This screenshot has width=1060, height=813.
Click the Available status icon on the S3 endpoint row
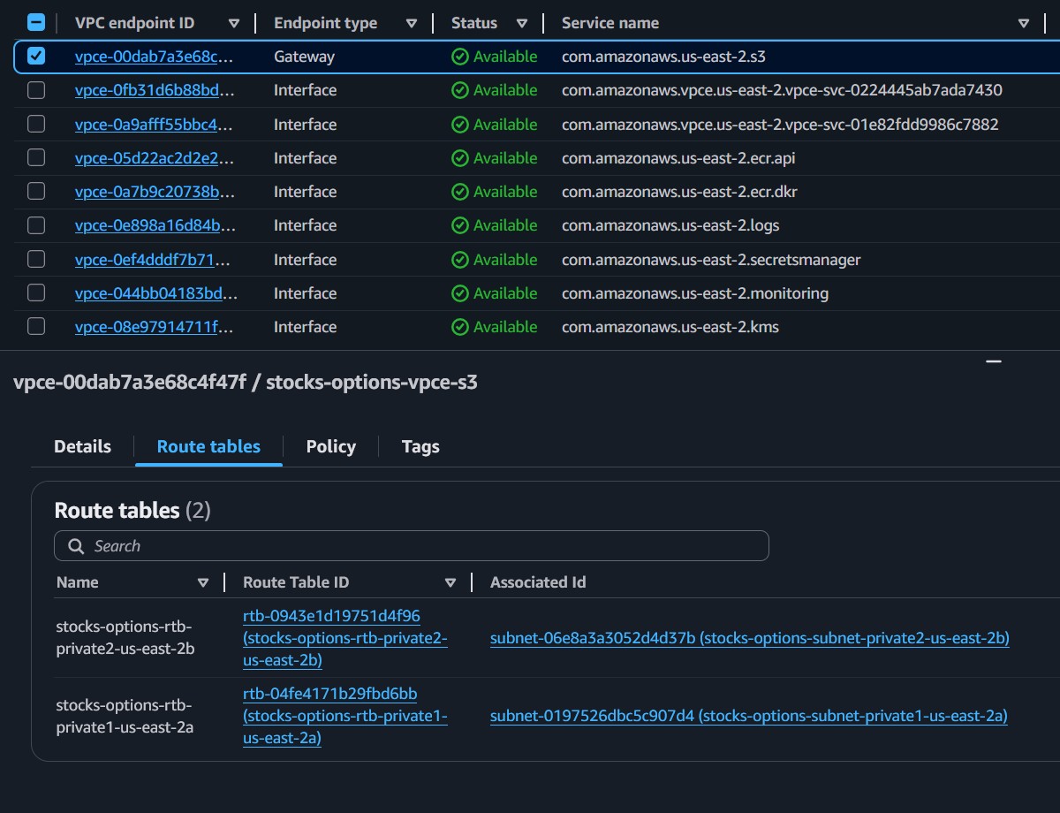point(460,56)
